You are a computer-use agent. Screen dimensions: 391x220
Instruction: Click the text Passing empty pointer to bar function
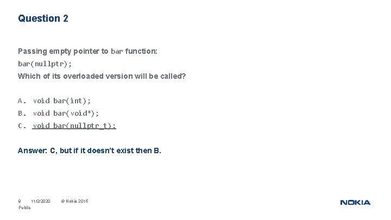tap(87, 52)
